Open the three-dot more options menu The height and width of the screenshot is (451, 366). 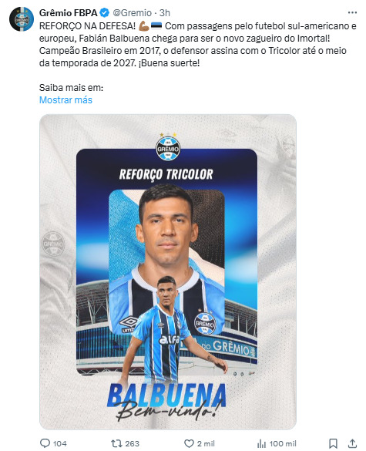(352, 12)
